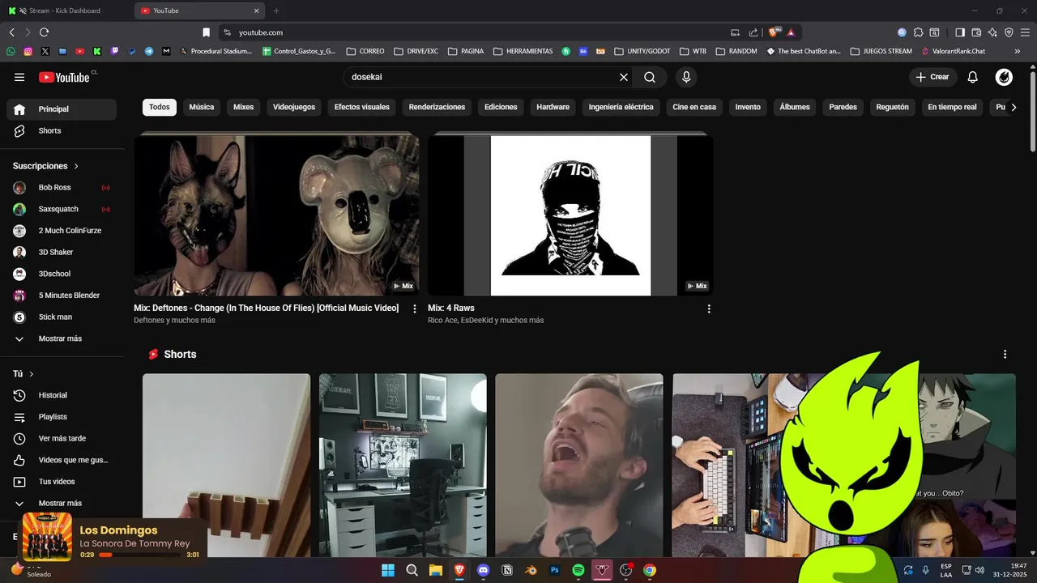Switch to Stream - Kick Dashboard tab
1037x583 pixels.
66,11
